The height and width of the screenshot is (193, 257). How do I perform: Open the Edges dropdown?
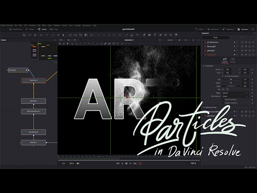pyautogui.click(x=235, y=93)
